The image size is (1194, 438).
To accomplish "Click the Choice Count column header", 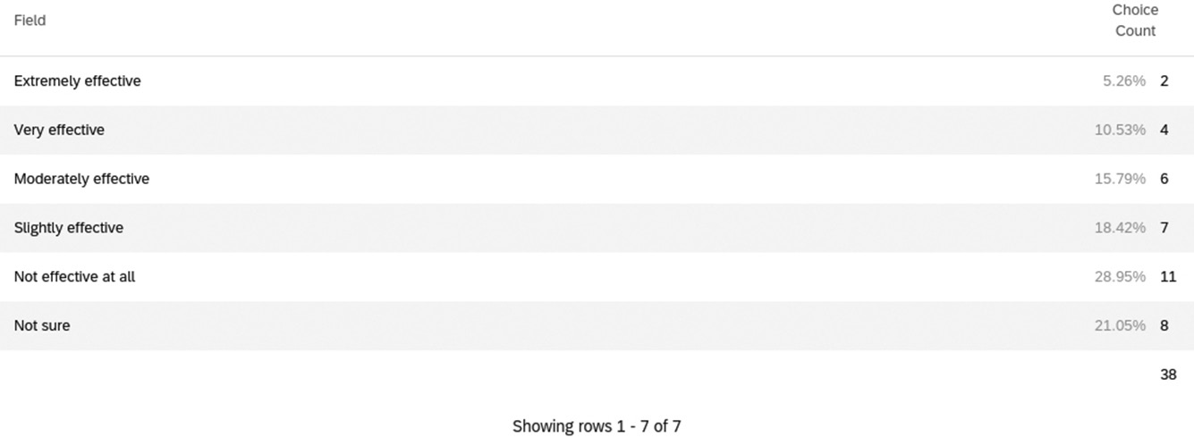I will click(x=1135, y=21).
